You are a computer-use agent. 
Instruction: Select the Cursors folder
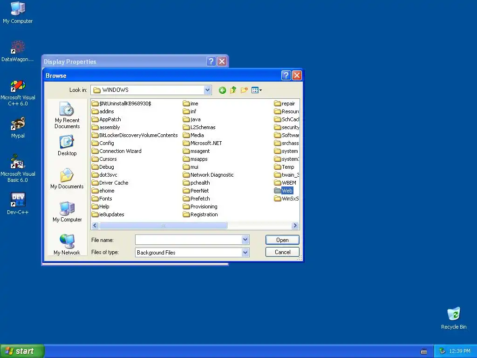(104, 159)
